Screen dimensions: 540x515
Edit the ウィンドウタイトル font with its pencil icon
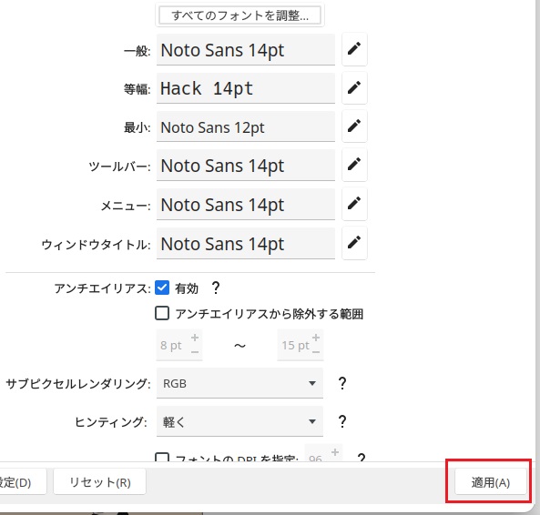(x=354, y=243)
